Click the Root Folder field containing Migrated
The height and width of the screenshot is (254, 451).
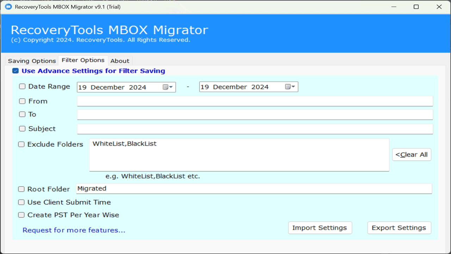tap(254, 189)
